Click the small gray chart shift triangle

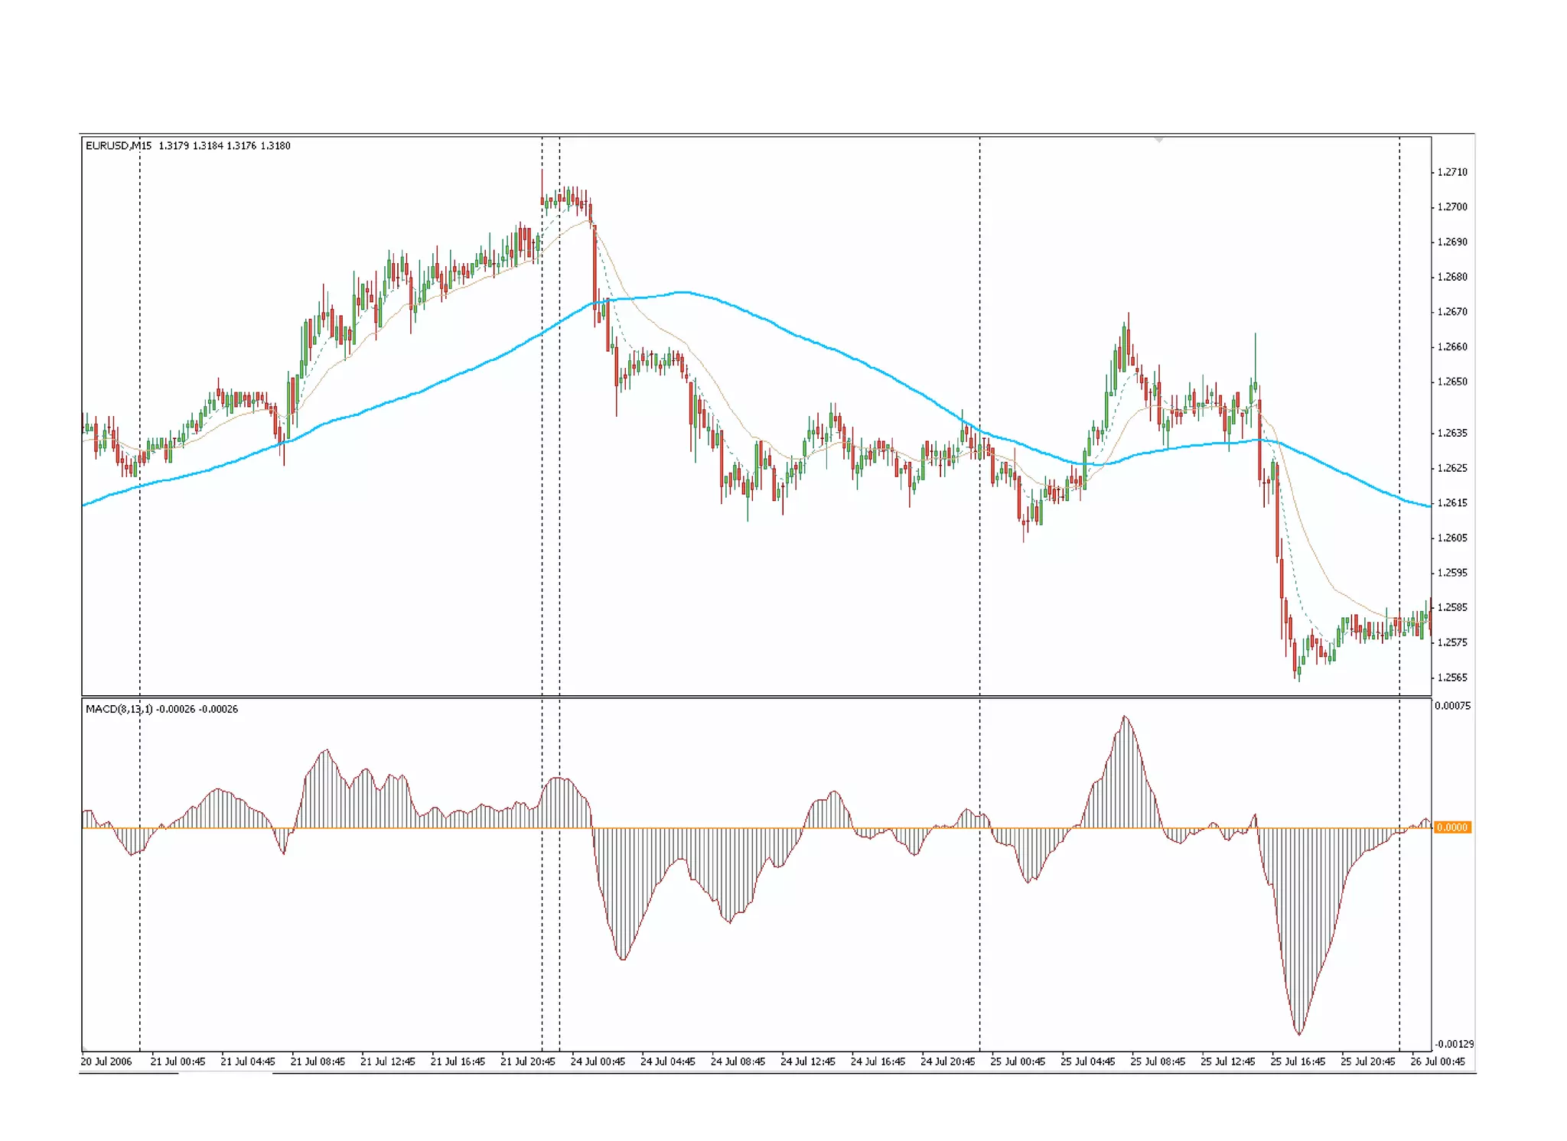[x=1159, y=141]
